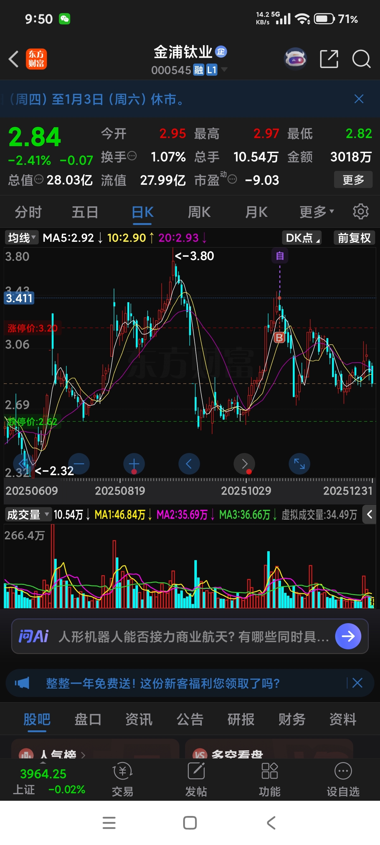
Task: Tap the 跌停价:2.62 limit-down label
Action: [32, 421]
